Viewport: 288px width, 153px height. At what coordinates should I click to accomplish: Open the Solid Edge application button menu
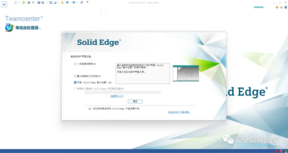(x=4, y=4)
